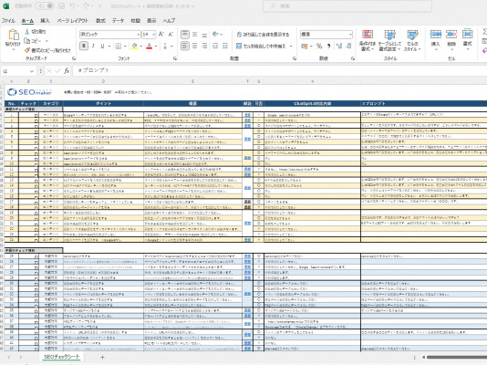The width and height of the screenshot is (487, 365).
Task: Click the Cut (切り取り) scissors icon
Action: (x=26, y=31)
